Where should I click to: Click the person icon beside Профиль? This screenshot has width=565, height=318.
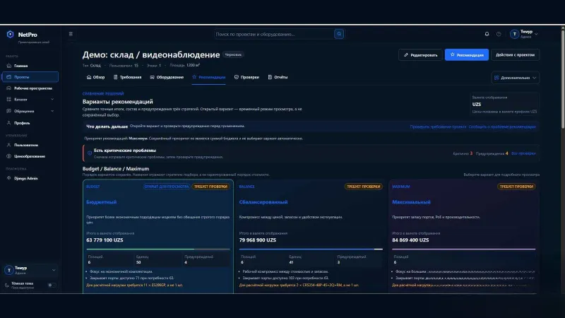click(9, 123)
